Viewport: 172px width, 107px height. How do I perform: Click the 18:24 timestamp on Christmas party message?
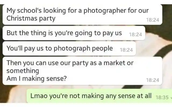[x=153, y=20]
